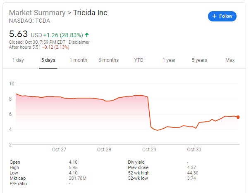The image size is (251, 193).
Task: Click the plus icon in Follow button
Action: [214, 16]
